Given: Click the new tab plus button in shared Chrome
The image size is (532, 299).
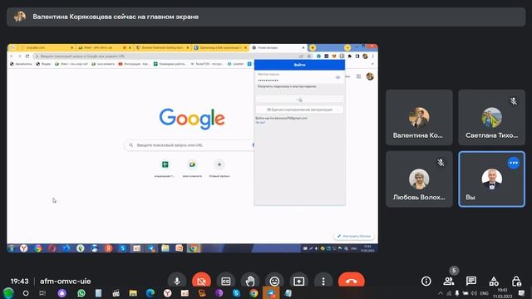Looking at the screenshot, I should pyautogui.click(x=313, y=48).
